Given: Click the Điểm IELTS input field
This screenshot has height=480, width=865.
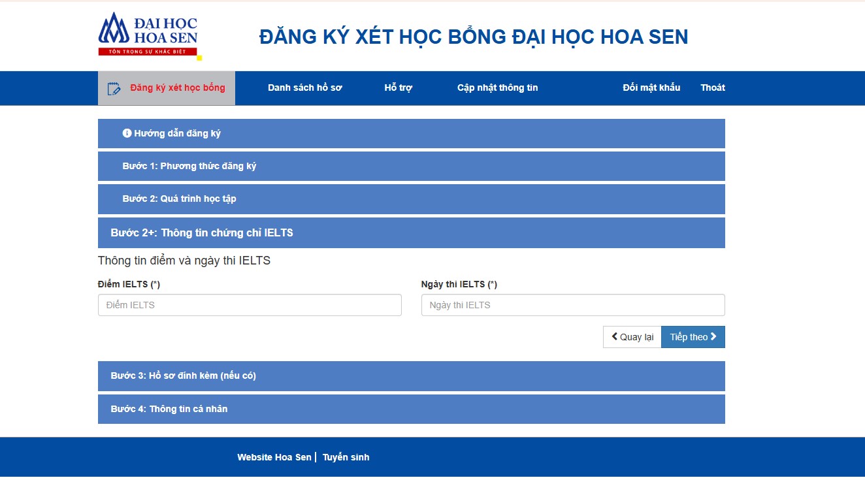Looking at the screenshot, I should (x=250, y=304).
